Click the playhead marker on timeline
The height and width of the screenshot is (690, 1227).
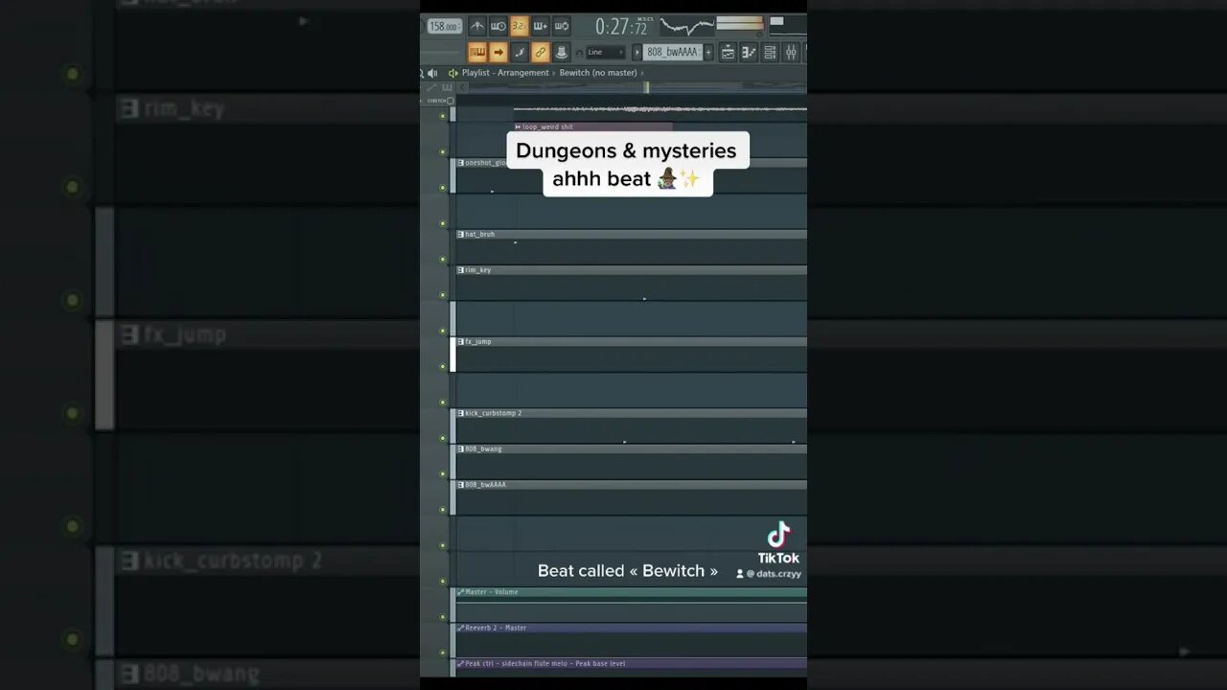coord(646,87)
